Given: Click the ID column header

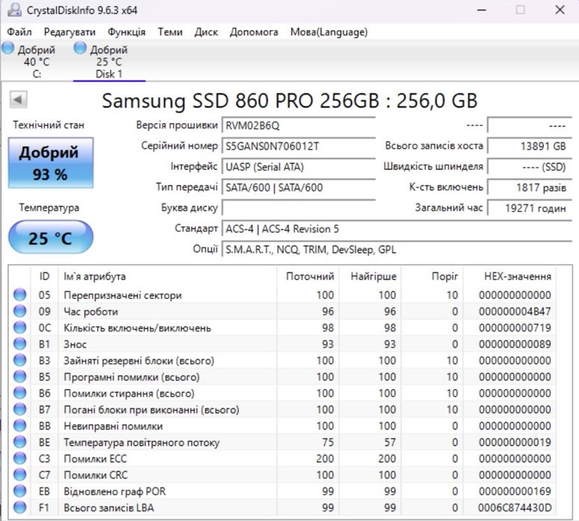Looking at the screenshot, I should pyautogui.click(x=44, y=276).
